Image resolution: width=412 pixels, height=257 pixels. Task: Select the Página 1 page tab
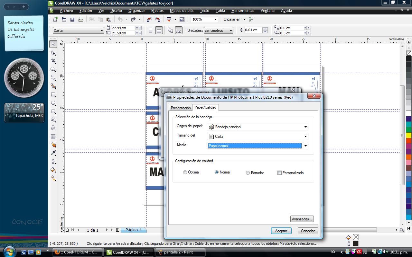click(133, 230)
